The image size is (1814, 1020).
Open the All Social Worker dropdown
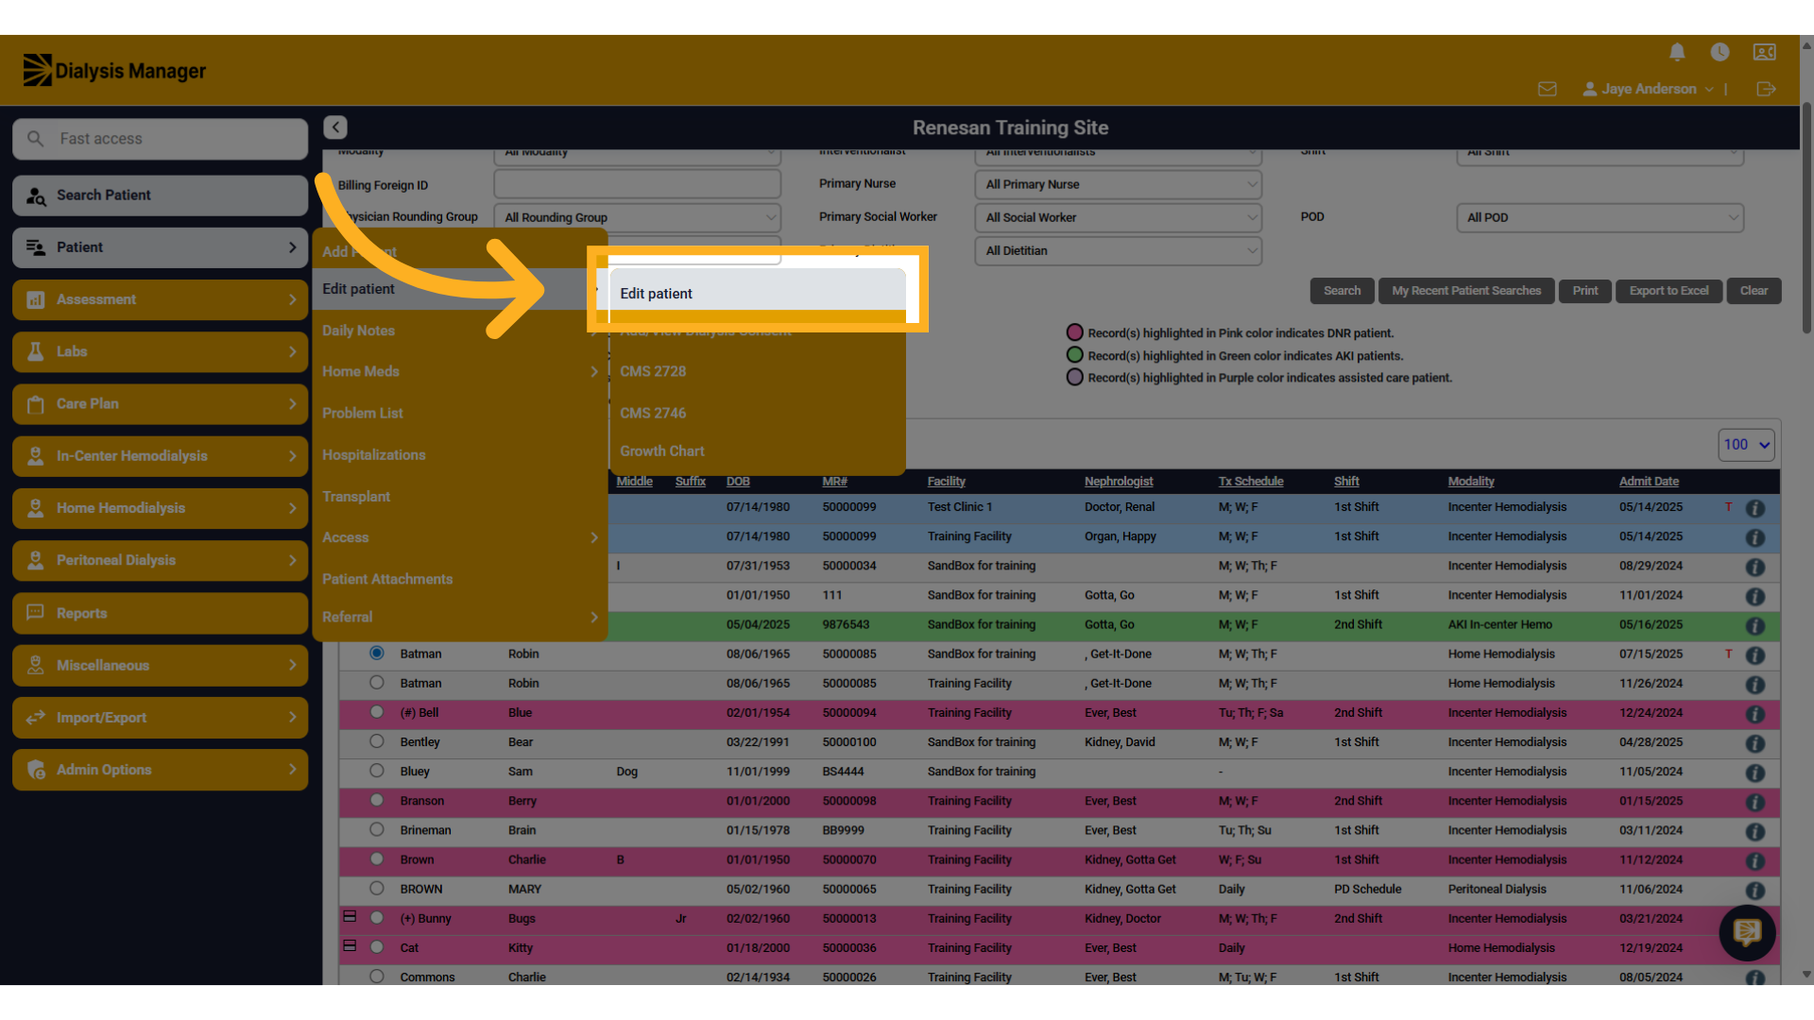(1118, 217)
